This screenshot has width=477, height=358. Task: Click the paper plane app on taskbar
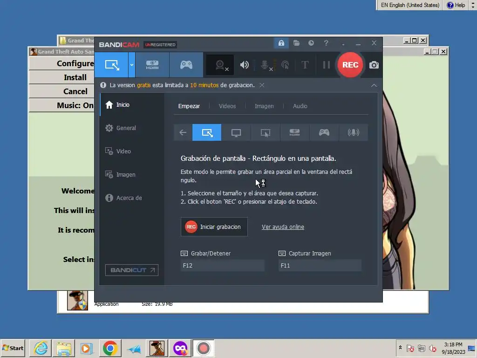[134, 348]
